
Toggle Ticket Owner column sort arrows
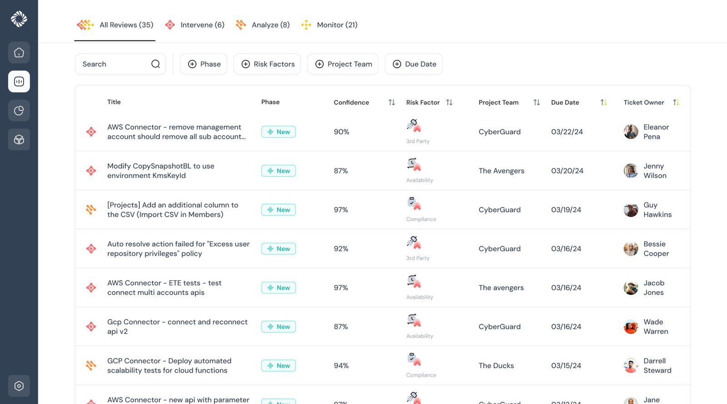pos(676,103)
